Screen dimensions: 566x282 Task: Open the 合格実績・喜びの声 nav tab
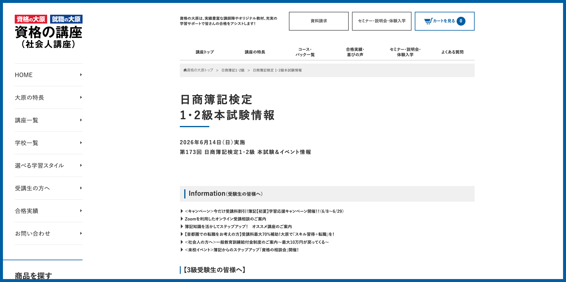pyautogui.click(x=355, y=52)
